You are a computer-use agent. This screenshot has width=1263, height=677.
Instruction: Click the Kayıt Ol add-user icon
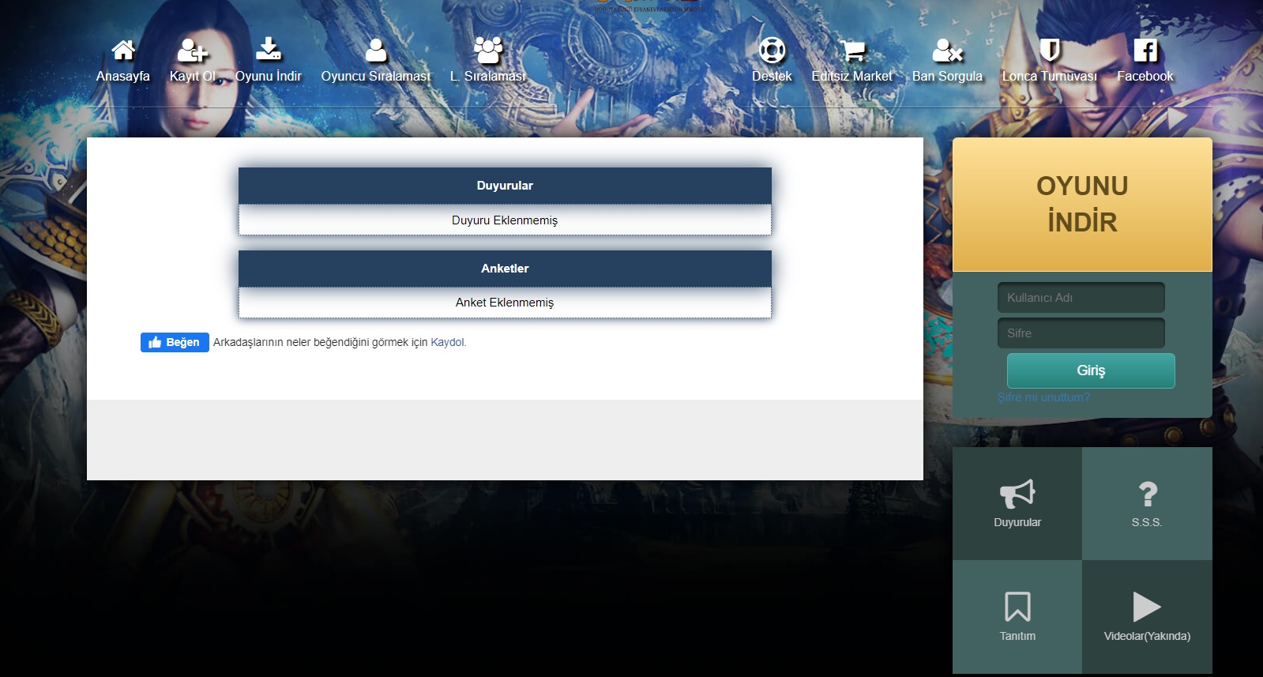click(x=192, y=50)
